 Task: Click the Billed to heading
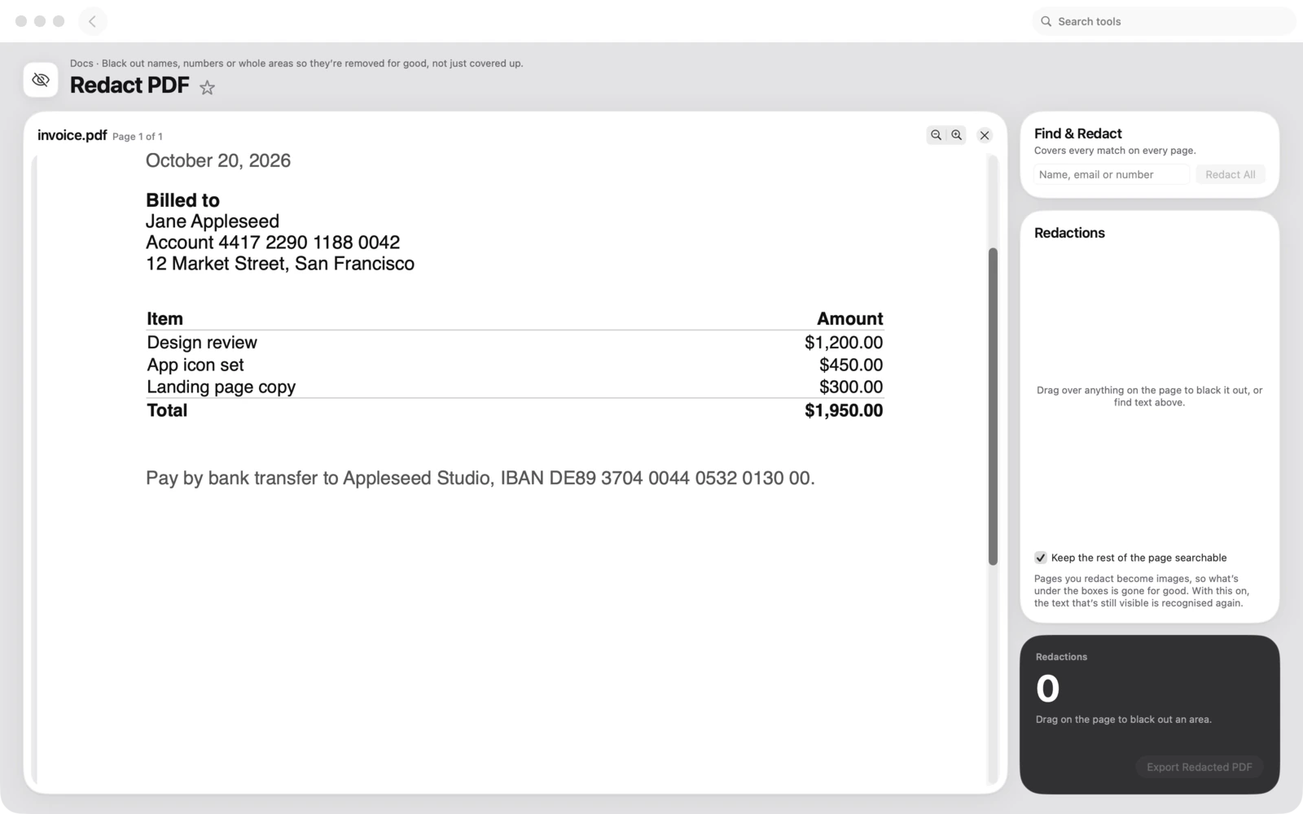[182, 200]
